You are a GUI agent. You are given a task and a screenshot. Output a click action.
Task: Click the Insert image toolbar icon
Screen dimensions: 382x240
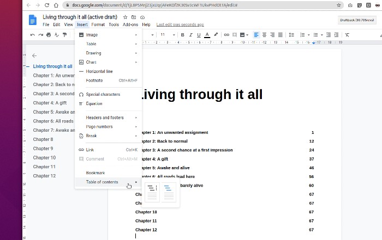click(x=242, y=35)
